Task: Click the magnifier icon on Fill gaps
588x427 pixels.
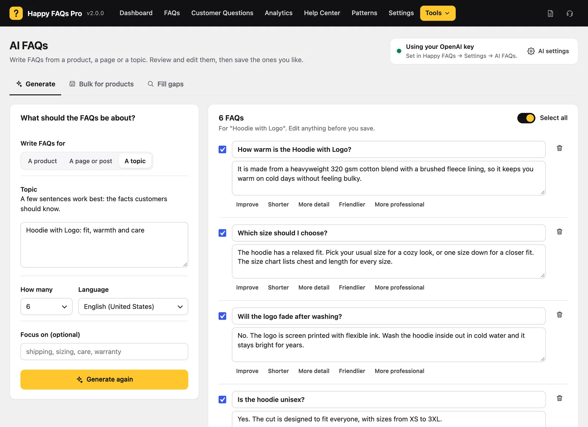Action: [151, 84]
